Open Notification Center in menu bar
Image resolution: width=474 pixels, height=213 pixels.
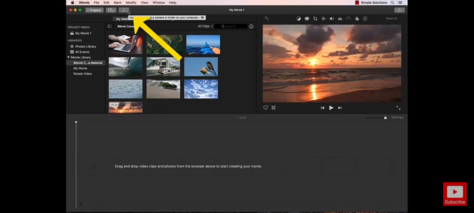point(400,3)
